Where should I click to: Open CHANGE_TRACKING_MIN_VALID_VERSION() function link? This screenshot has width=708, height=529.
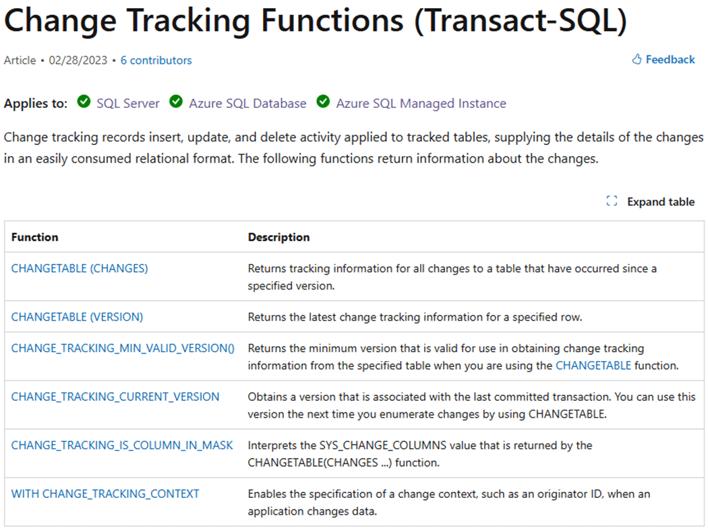point(123,348)
